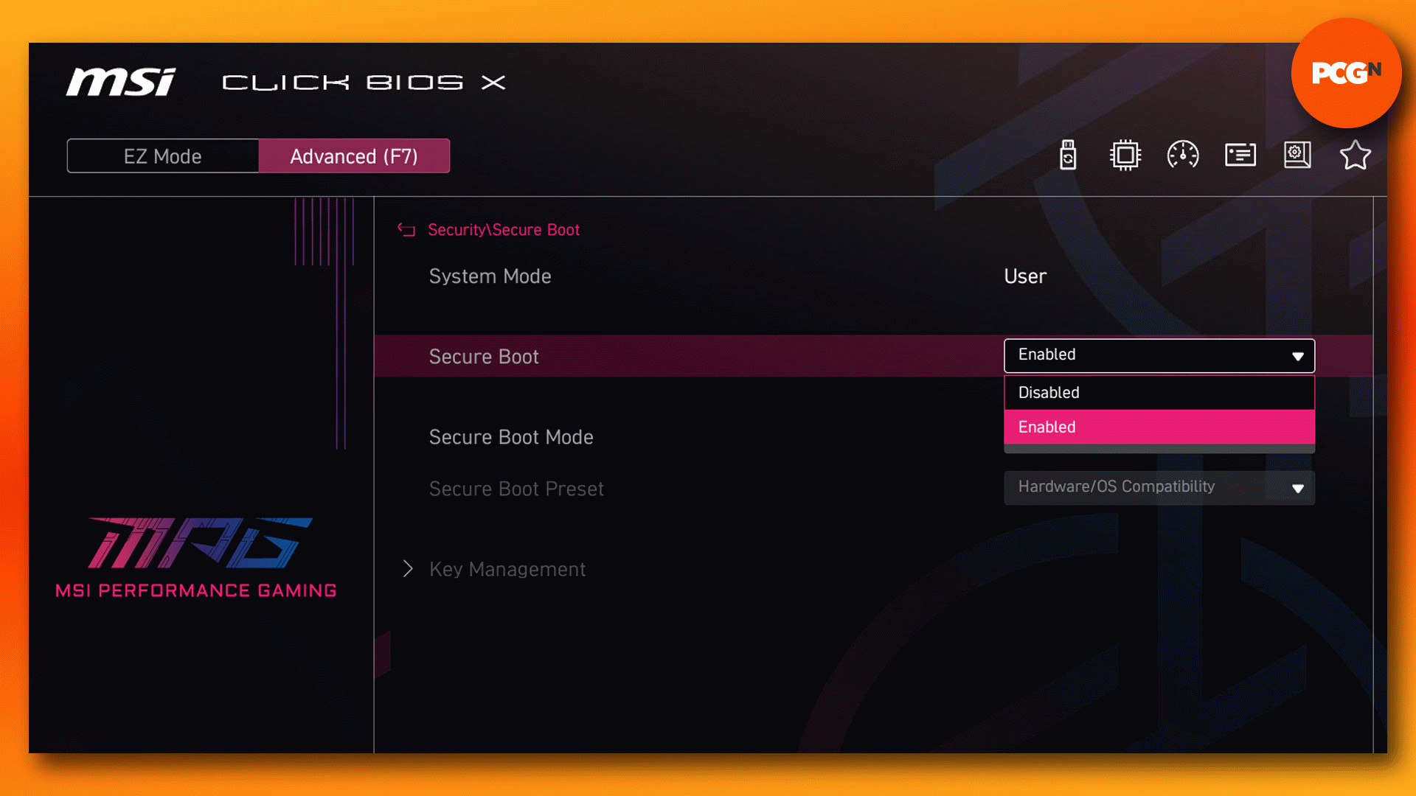The width and height of the screenshot is (1416, 796).
Task: Expand the Key Management submenu chevron
Action: coord(408,569)
